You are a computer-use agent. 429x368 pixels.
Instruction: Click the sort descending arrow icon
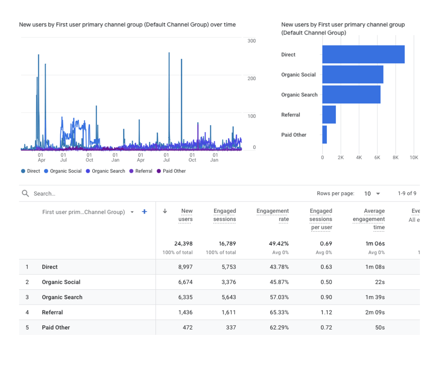pos(165,211)
